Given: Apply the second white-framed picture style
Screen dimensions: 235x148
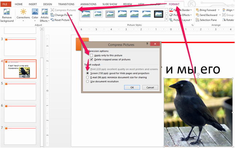Looking at the screenshot, I should [98, 14].
